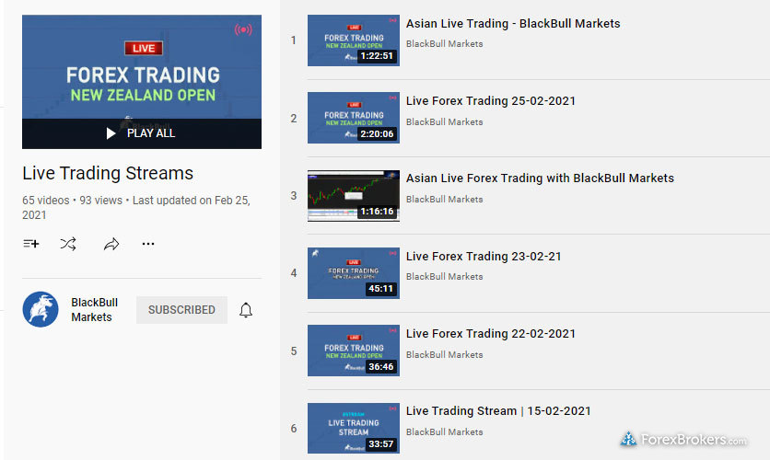
Task: Click PLAY ALL on the playlist cover
Action: (x=142, y=133)
